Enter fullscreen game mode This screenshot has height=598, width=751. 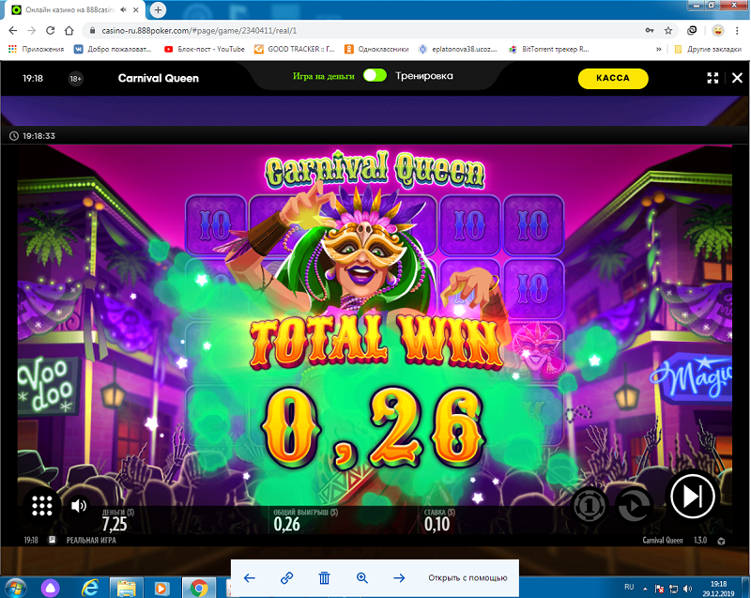click(713, 78)
